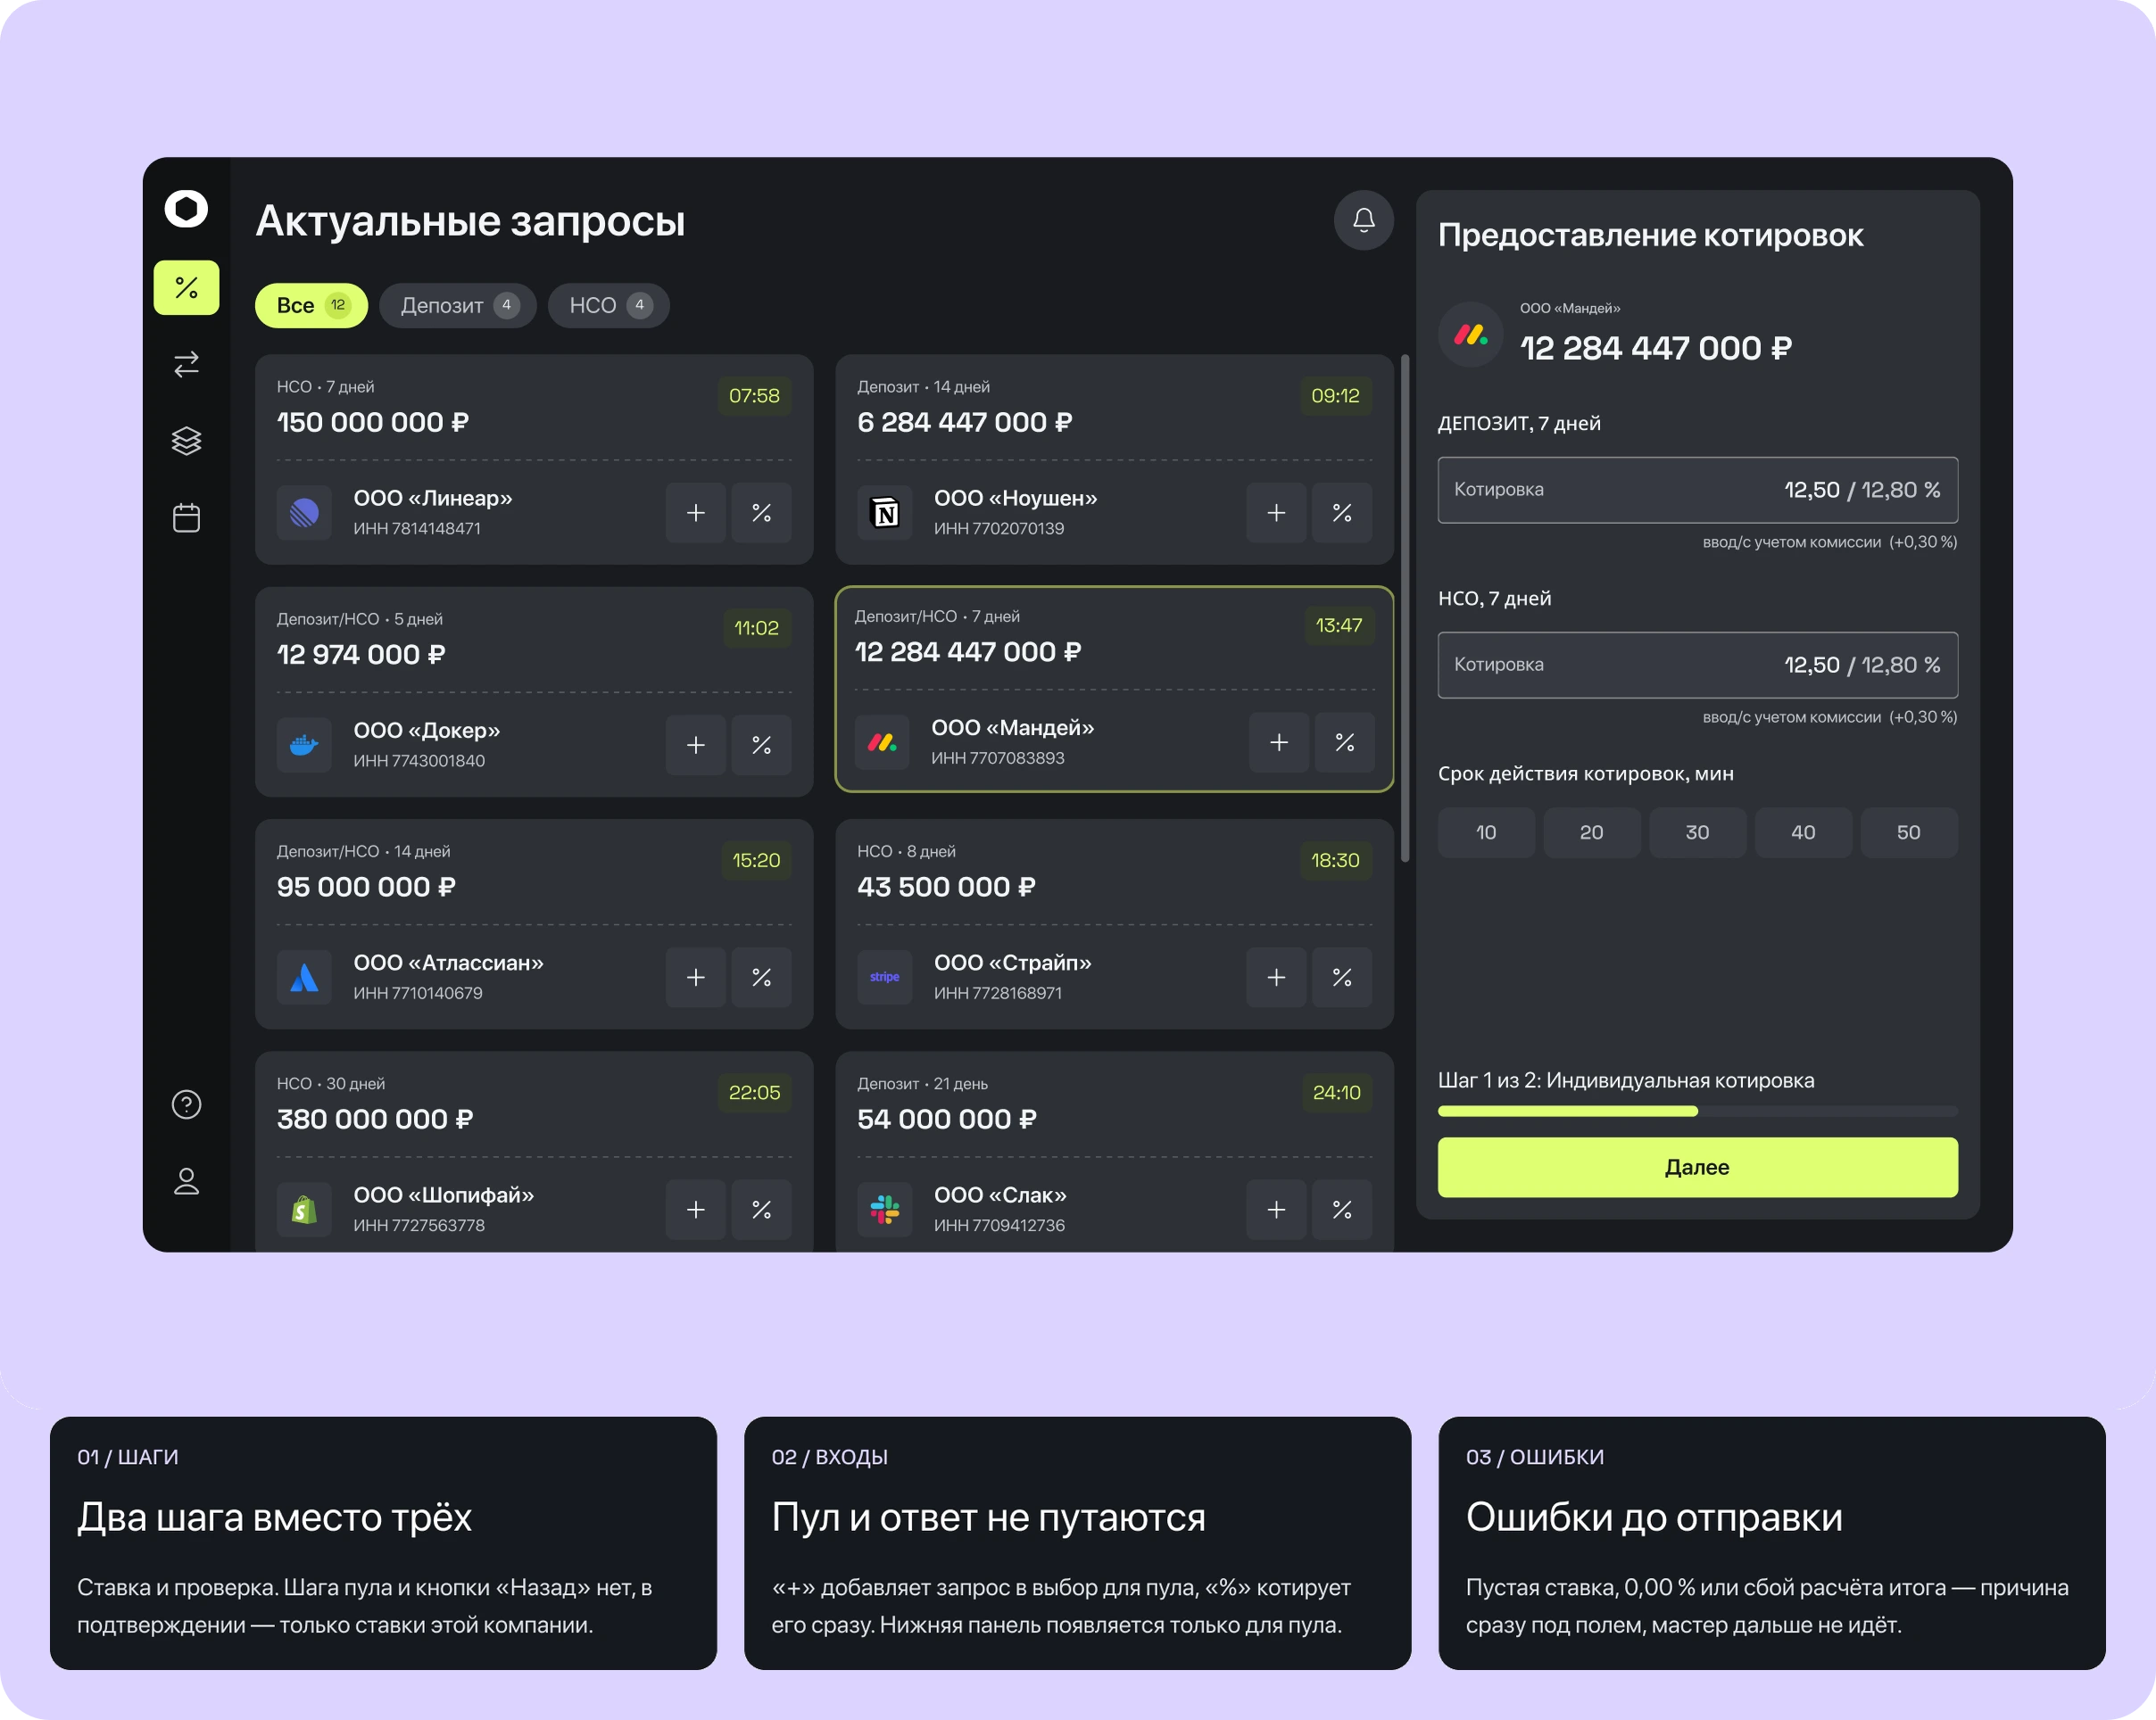Image resolution: width=2156 pixels, height=1720 pixels.
Task: Click the «Далее» button
Action: pyautogui.click(x=1698, y=1167)
